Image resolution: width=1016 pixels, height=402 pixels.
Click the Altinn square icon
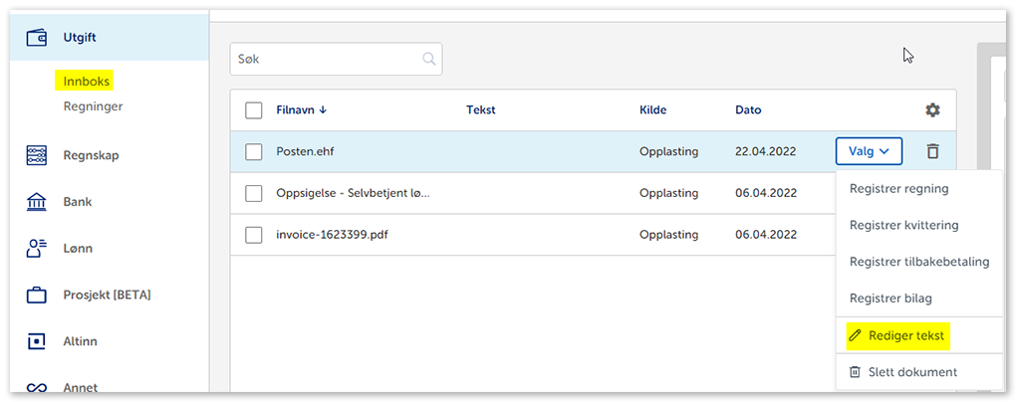coord(37,341)
